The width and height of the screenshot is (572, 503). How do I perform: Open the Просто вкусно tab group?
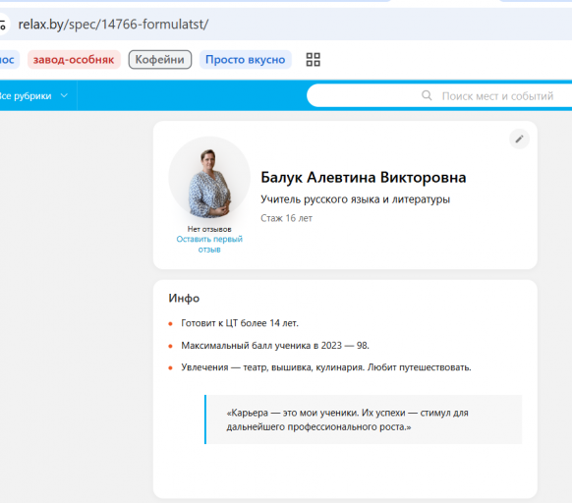(x=245, y=60)
